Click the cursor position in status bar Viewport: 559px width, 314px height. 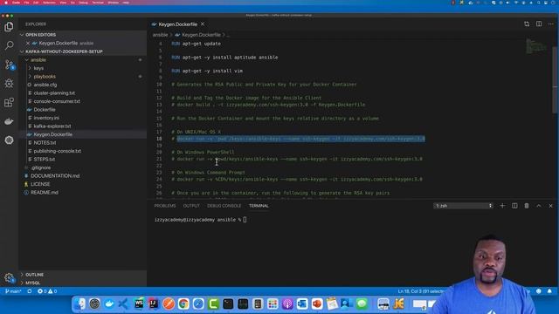[x=419, y=291]
